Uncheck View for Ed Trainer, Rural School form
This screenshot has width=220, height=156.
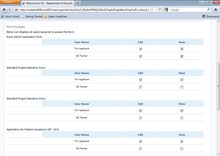[181, 56]
